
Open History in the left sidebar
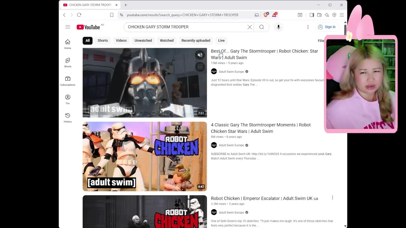pyautogui.click(x=68, y=118)
